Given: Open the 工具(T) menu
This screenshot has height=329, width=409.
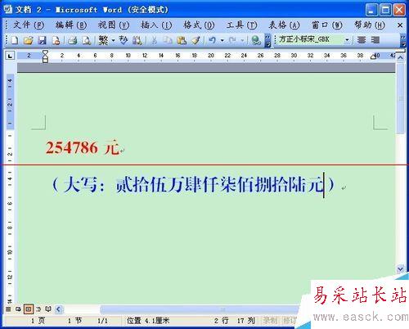Looking at the screenshot, I should [241, 25].
